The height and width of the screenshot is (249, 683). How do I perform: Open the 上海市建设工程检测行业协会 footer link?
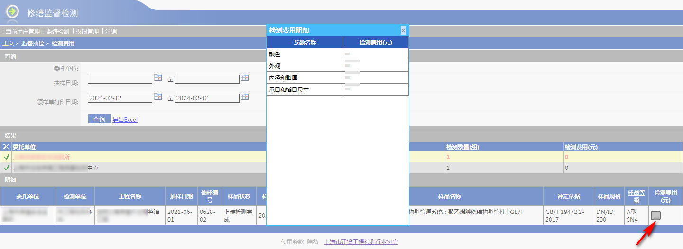[361, 241]
